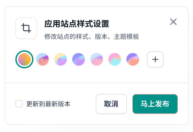Image resolution: width=193 pixels, height=132 pixels.
Task: Select the orange-yellow theme circle with teal ring
Action: pyautogui.click(x=24, y=59)
